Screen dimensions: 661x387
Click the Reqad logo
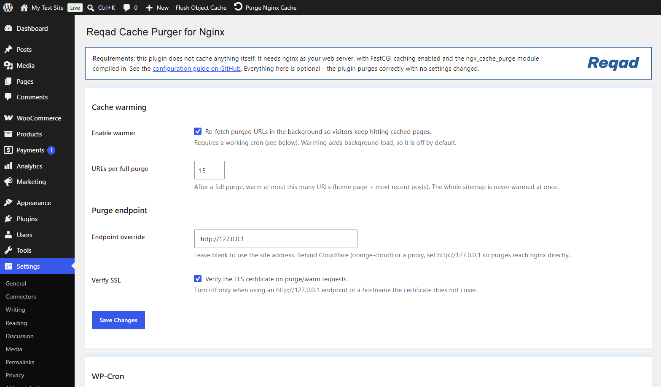click(613, 63)
